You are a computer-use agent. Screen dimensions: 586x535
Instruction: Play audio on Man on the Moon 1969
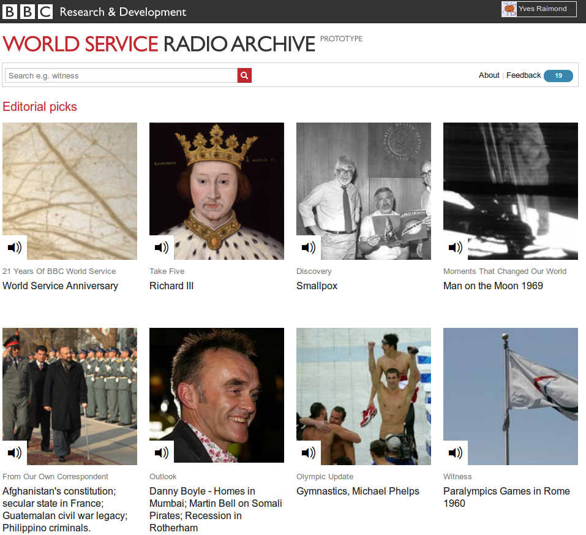455,247
